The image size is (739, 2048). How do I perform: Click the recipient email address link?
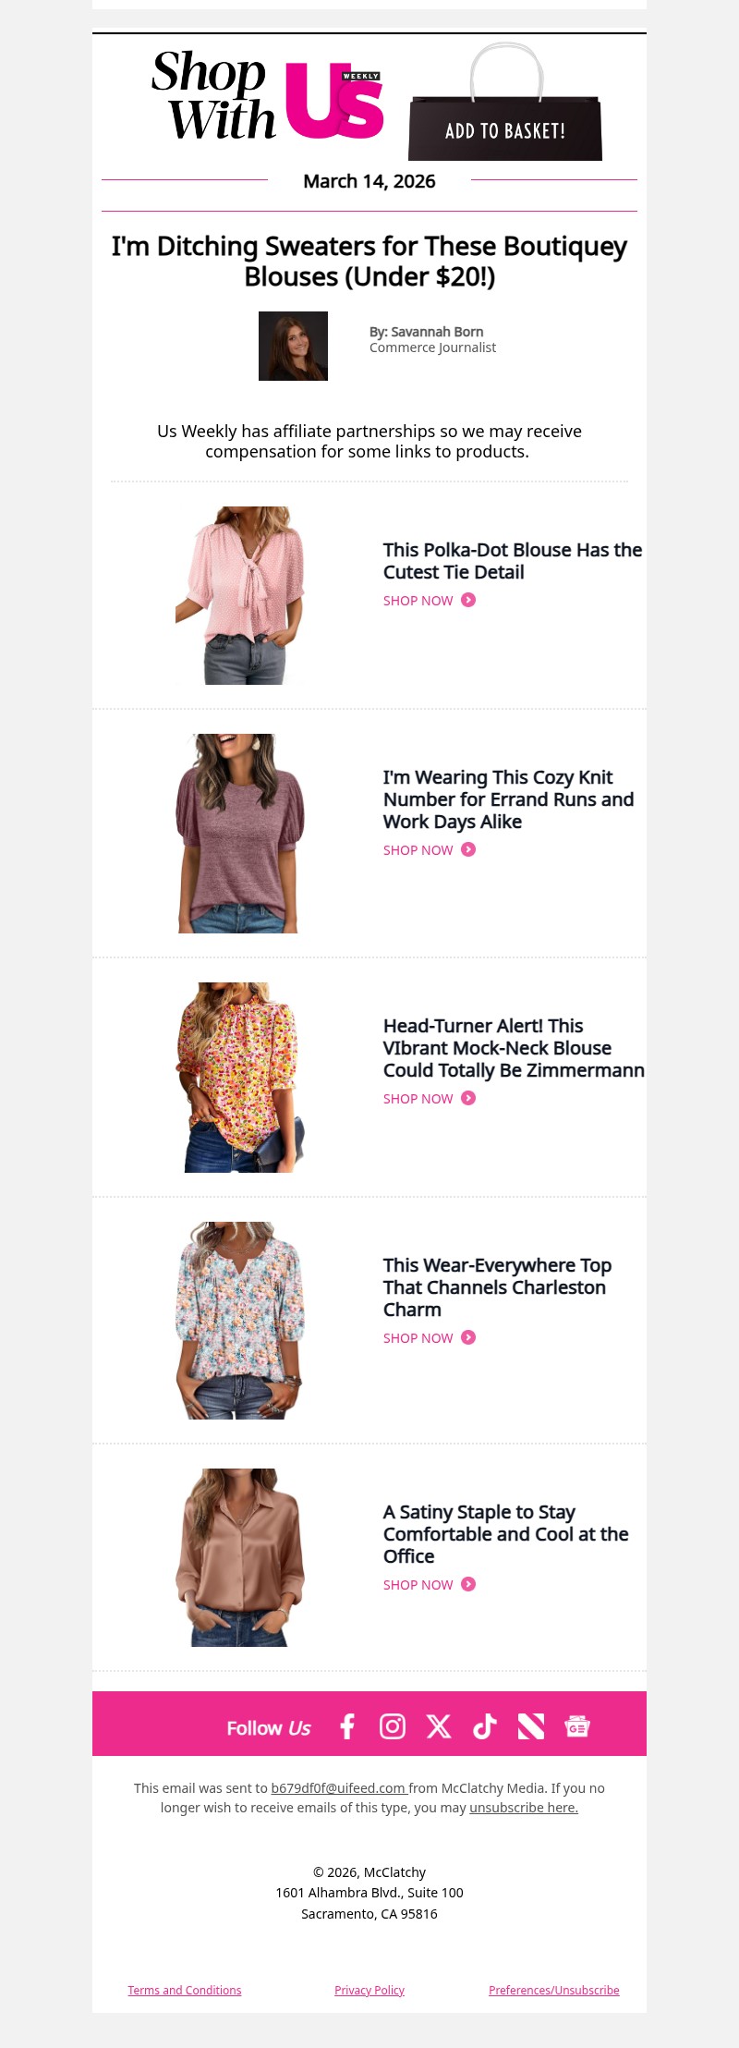[x=338, y=1788]
